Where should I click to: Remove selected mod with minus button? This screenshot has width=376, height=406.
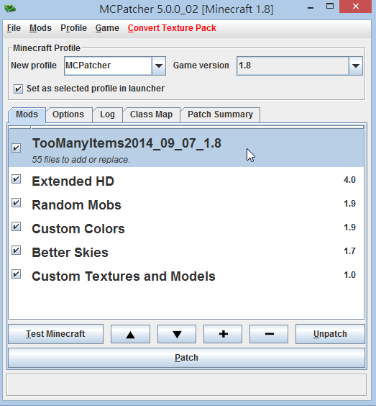269,334
